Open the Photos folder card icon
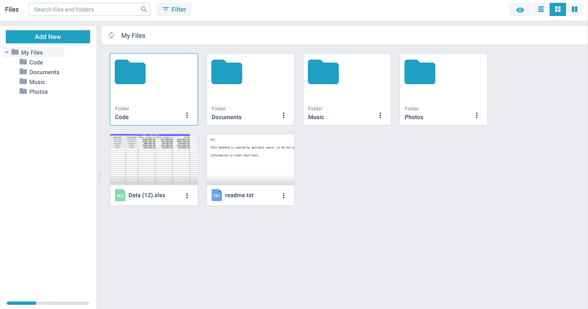Screen dimensions: 588x309 pos(419,72)
